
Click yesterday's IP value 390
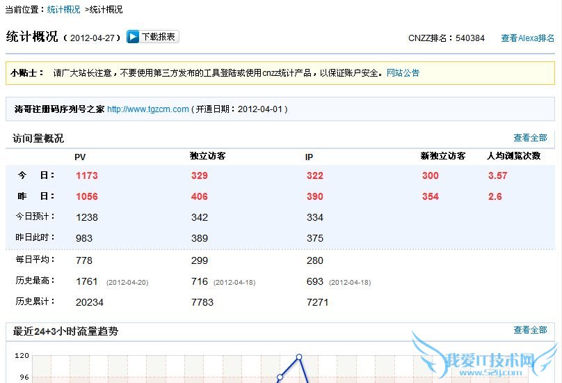[x=314, y=196]
